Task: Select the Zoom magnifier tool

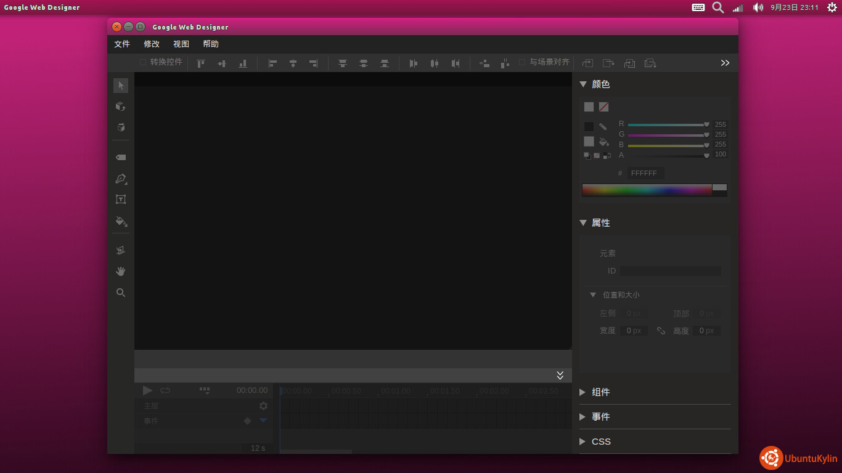Action: tap(121, 293)
